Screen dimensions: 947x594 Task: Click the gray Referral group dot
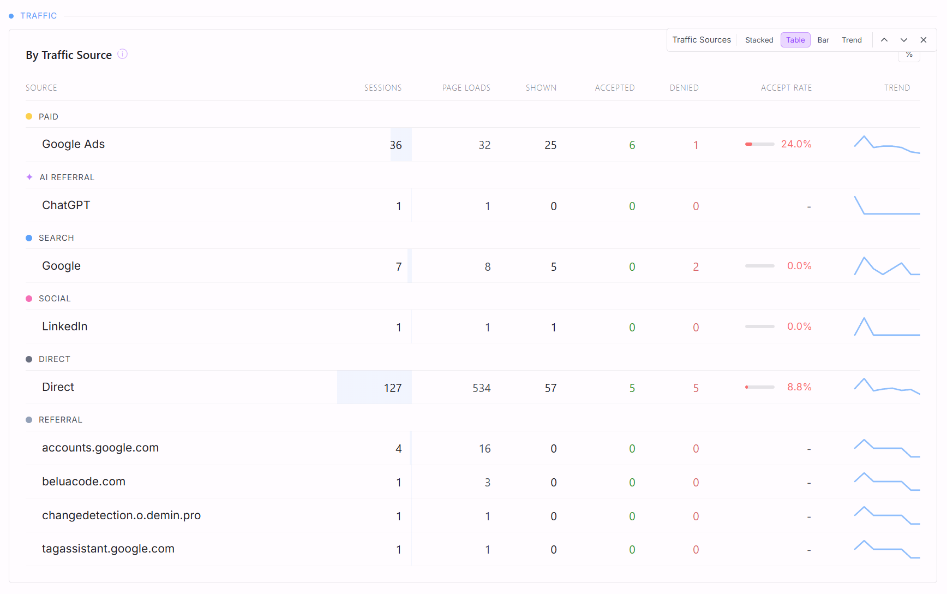pyautogui.click(x=29, y=419)
